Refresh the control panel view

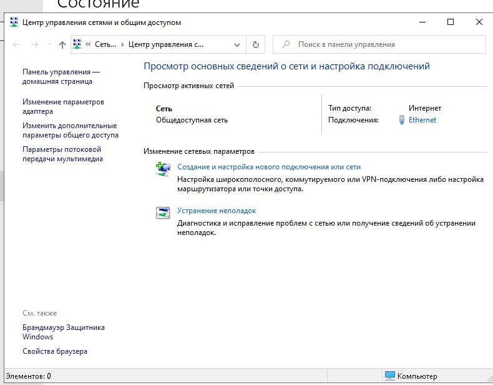[x=256, y=45]
